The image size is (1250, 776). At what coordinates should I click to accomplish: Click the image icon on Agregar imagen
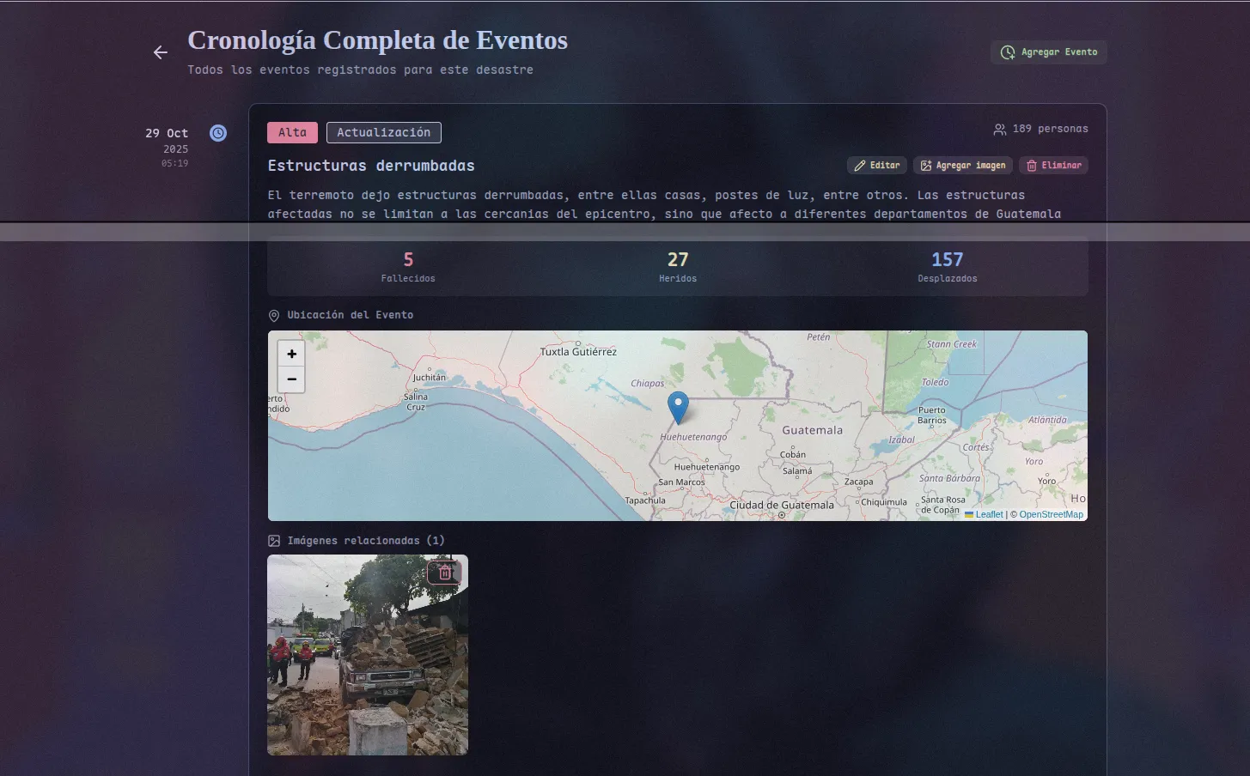925,165
